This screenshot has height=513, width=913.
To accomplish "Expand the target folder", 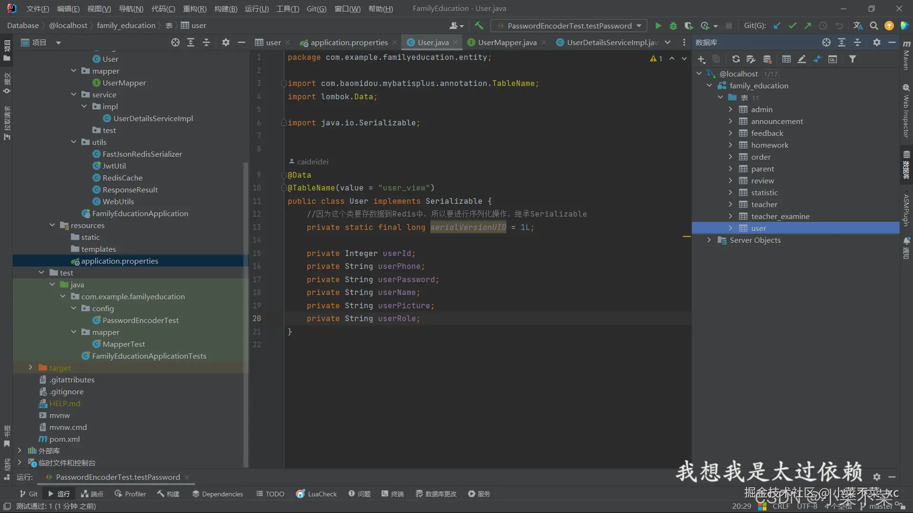I will coord(30,368).
